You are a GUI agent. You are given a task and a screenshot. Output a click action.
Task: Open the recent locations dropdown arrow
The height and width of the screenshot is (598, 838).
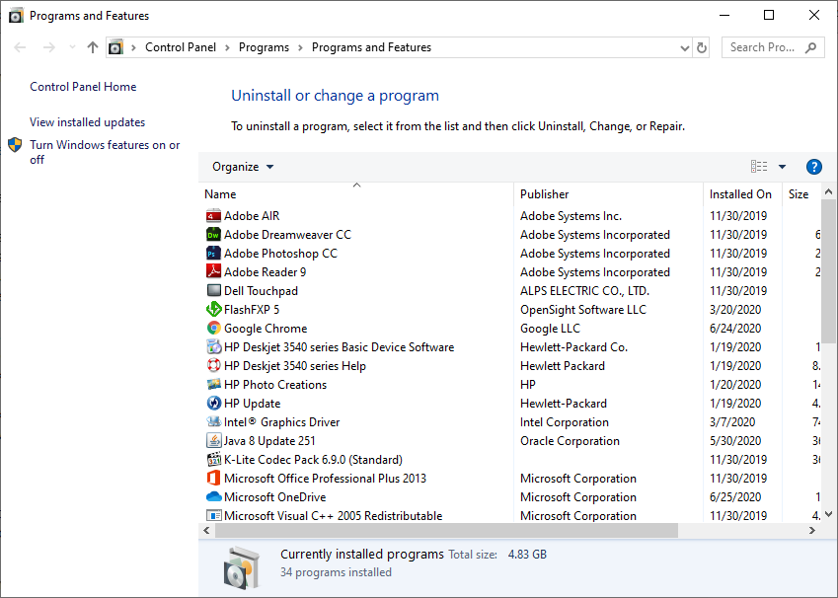(72, 47)
